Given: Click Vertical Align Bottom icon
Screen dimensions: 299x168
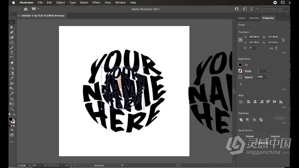Looking at the screenshot, I should (x=281, y=102).
